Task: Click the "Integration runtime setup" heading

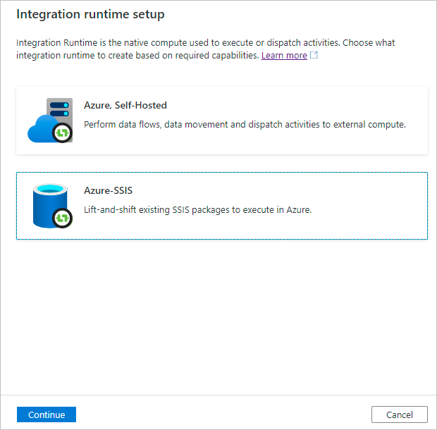Action: (x=90, y=14)
